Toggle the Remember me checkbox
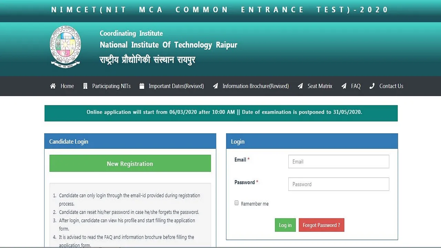This screenshot has width=441, height=248. pyautogui.click(x=236, y=203)
